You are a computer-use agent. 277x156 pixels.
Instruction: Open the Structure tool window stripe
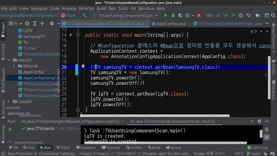coord(3,109)
